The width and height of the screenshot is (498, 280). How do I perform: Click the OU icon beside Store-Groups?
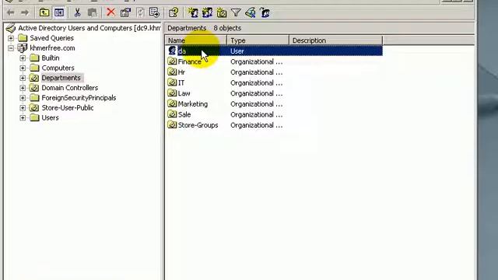click(x=172, y=124)
